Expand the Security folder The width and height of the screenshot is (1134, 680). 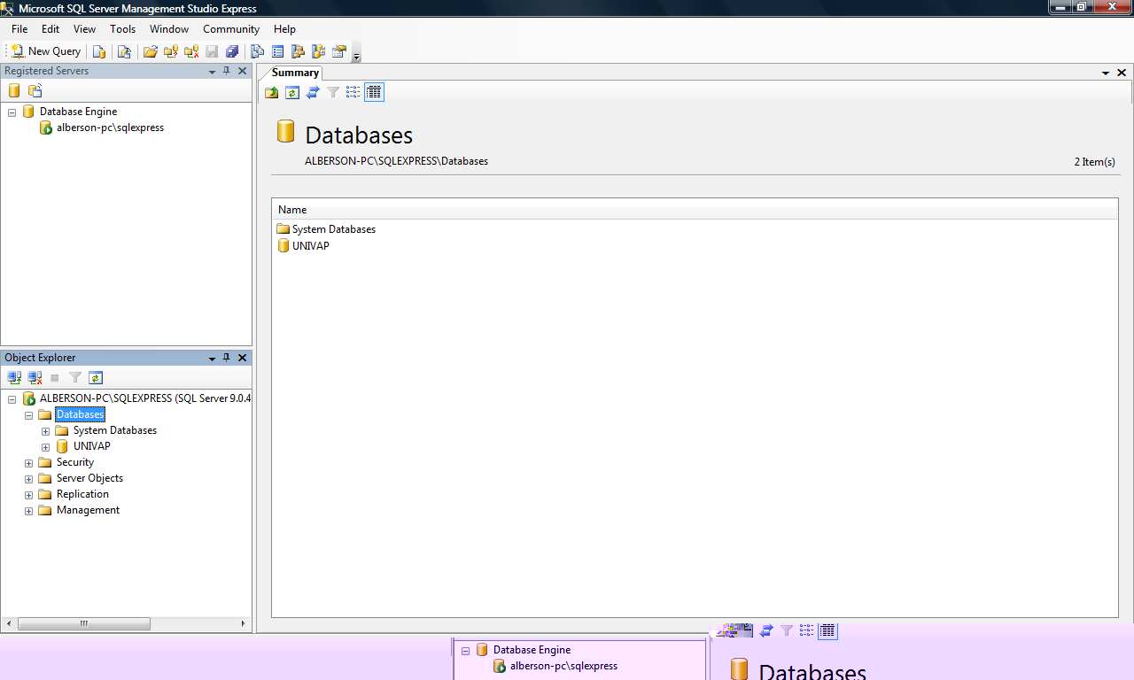click(x=28, y=463)
